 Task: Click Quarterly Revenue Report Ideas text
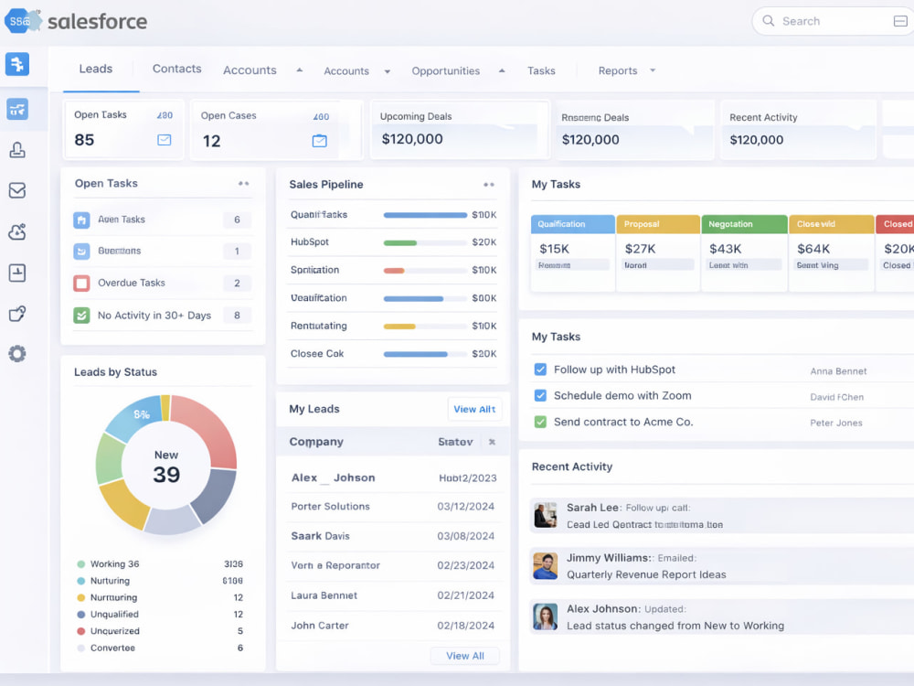[646, 574]
